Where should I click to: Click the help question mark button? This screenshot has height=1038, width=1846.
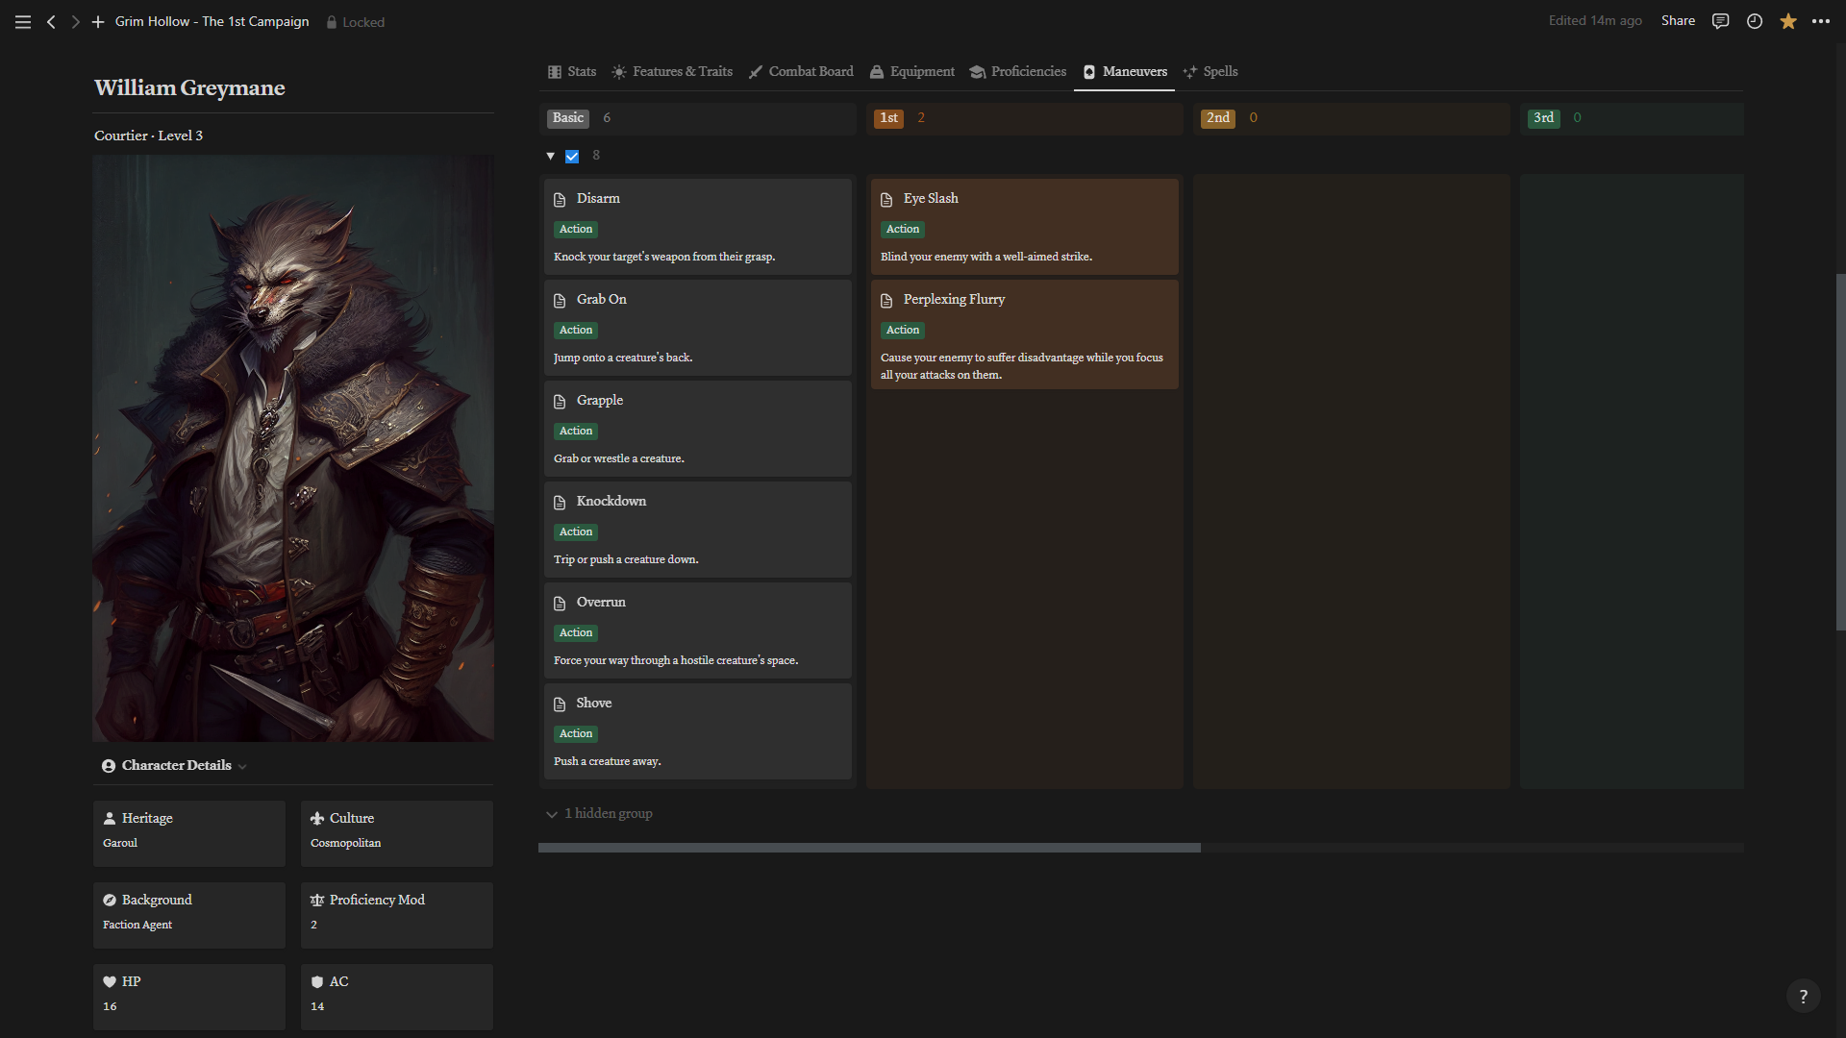coord(1803,997)
